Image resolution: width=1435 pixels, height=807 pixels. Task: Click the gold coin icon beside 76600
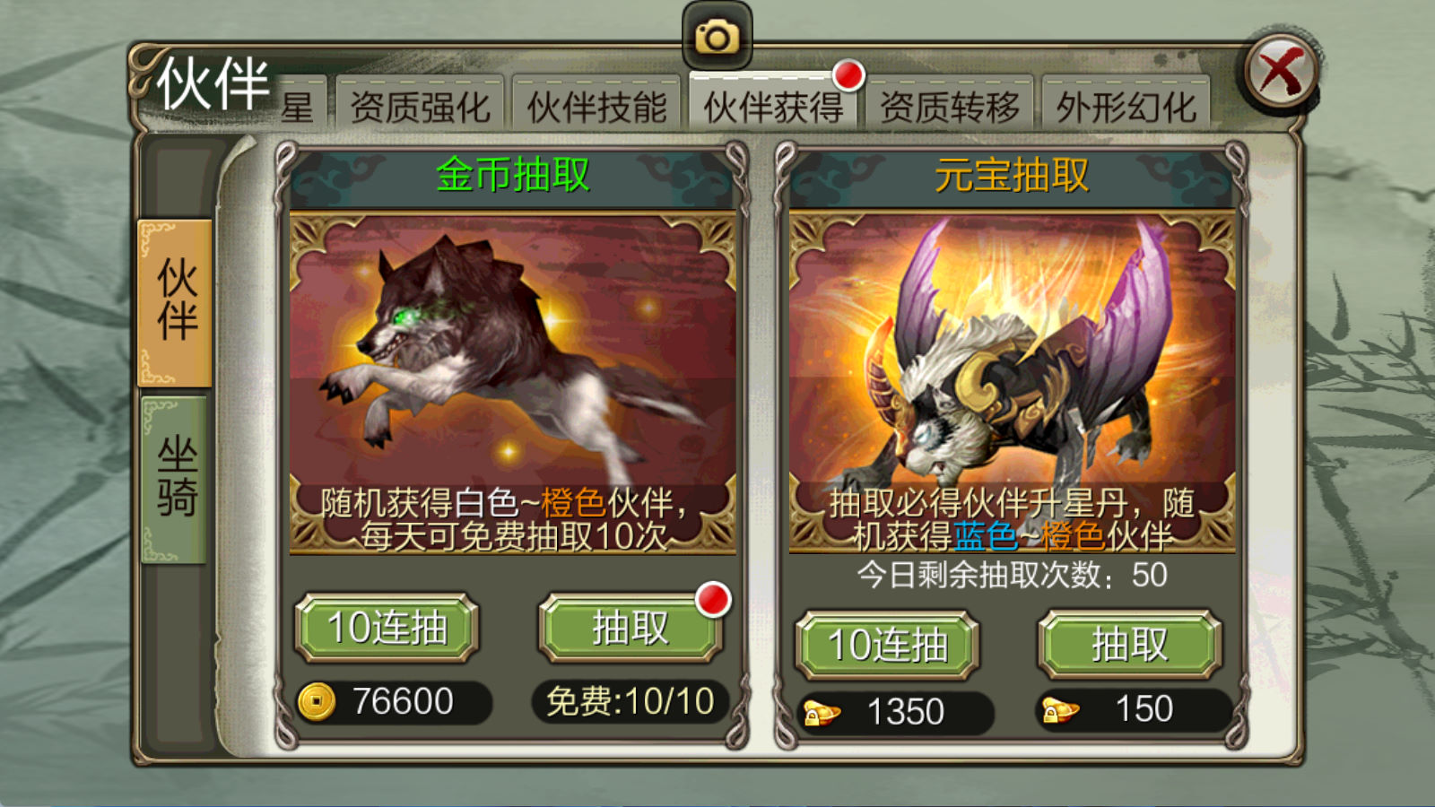(x=317, y=701)
